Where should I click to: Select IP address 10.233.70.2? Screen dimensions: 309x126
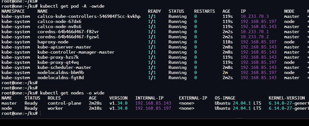(255, 37)
